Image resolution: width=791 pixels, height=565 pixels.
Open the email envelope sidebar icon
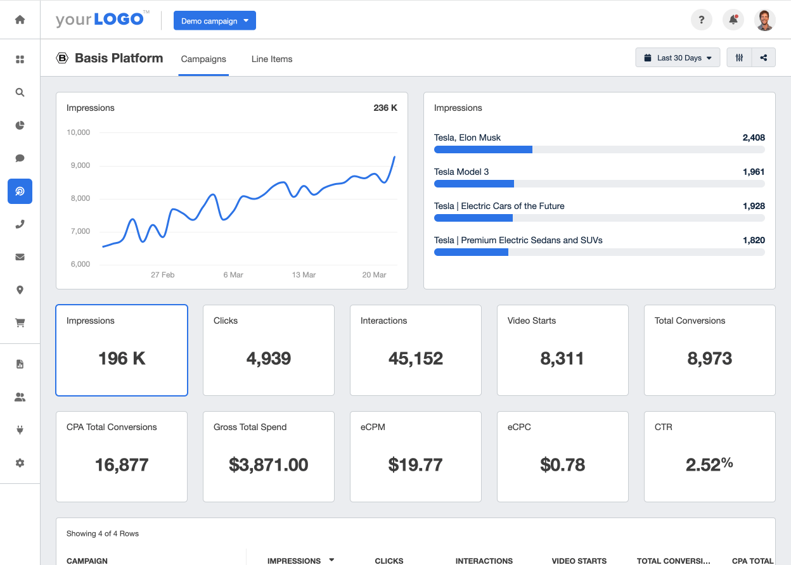20,257
